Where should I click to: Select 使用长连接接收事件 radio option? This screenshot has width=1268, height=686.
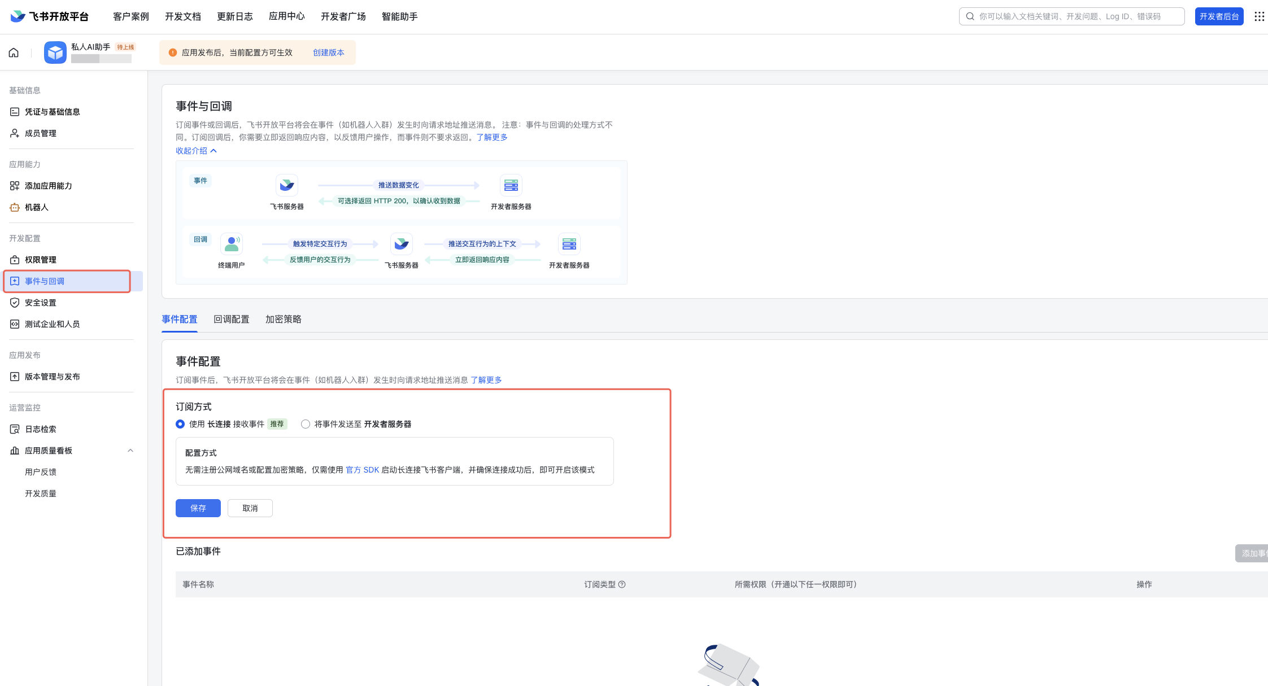pos(180,424)
